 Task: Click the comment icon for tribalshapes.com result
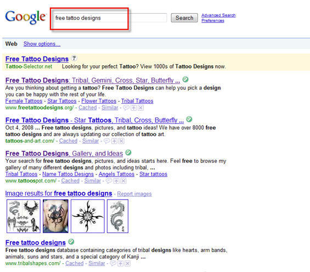pos(113,263)
